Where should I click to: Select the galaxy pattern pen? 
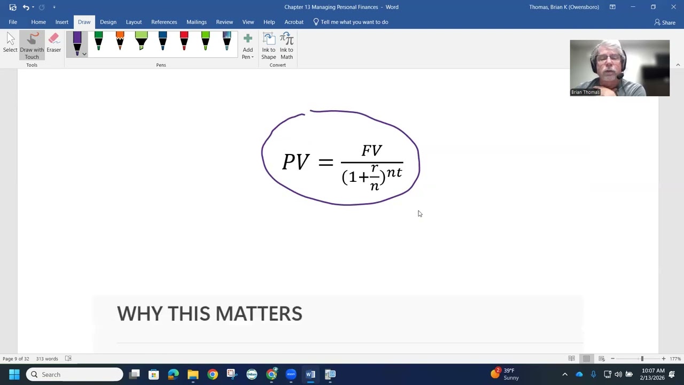coord(227,42)
